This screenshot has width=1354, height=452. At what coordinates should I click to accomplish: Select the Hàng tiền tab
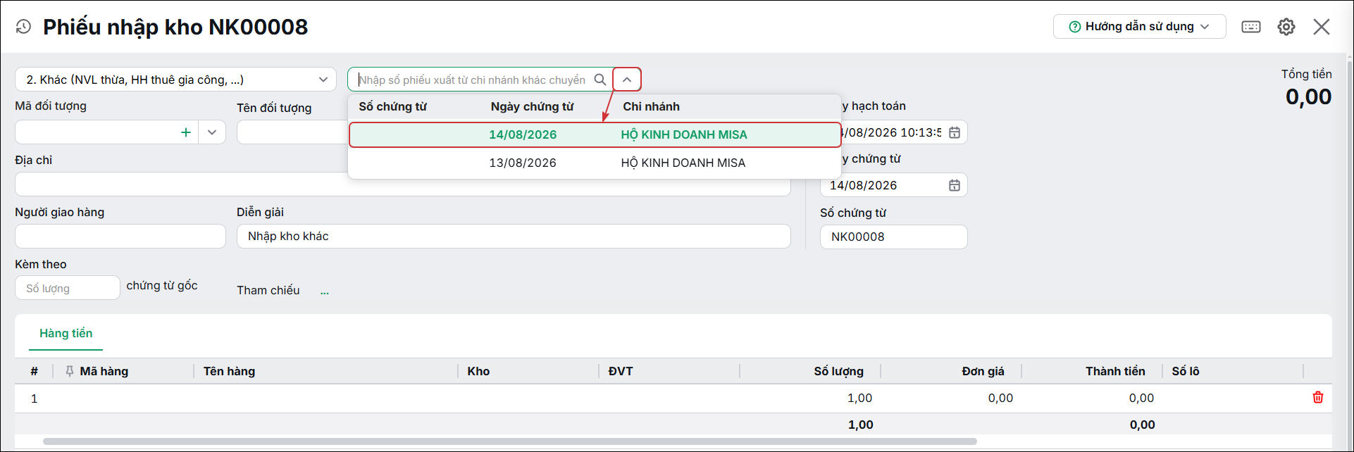point(66,333)
